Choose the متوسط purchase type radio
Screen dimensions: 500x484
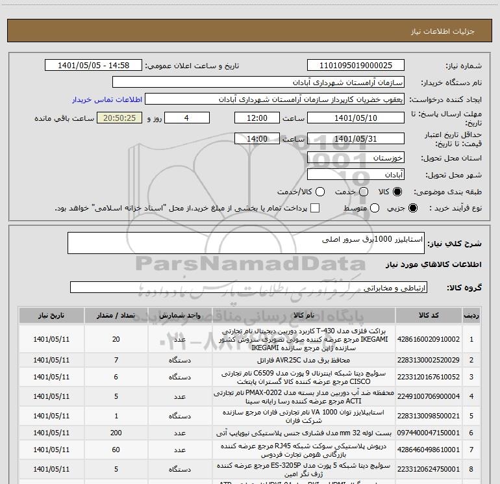(375, 208)
